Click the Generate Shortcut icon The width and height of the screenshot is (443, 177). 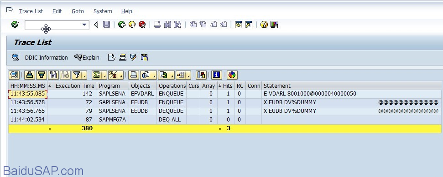tap(249, 25)
